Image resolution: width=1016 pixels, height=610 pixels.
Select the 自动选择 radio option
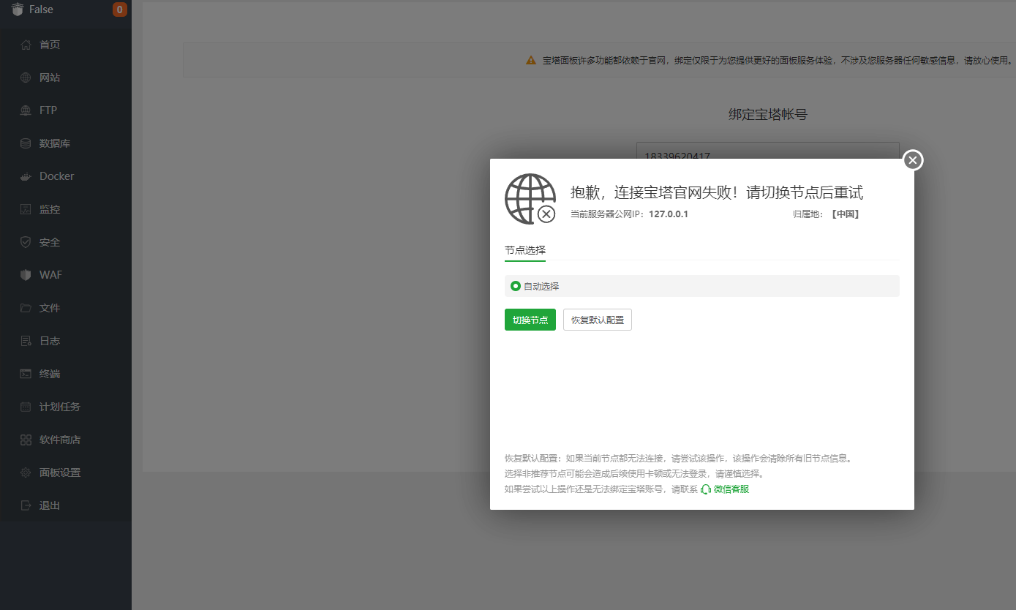[x=516, y=286]
